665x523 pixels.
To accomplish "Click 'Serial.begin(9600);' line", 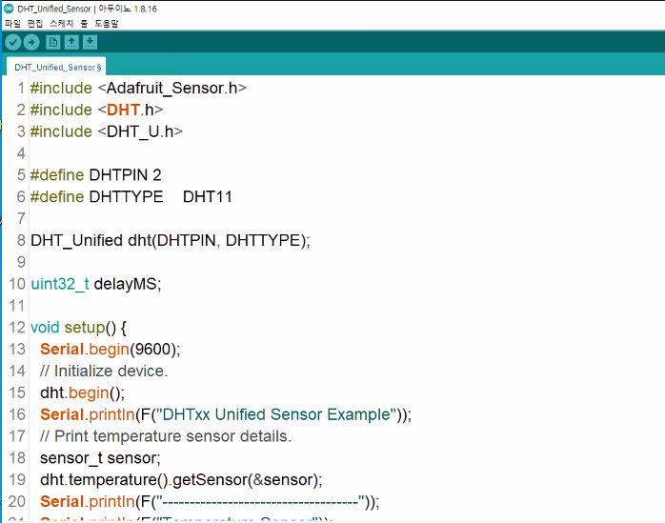I will click(111, 349).
